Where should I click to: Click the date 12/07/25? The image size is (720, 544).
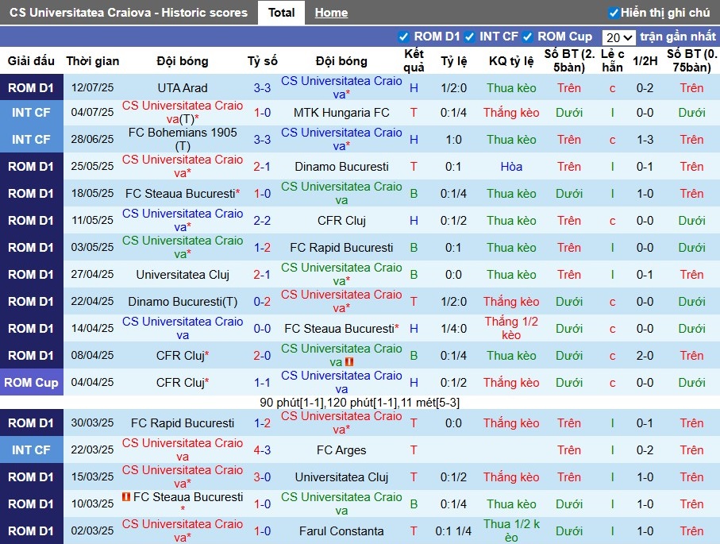click(x=92, y=88)
